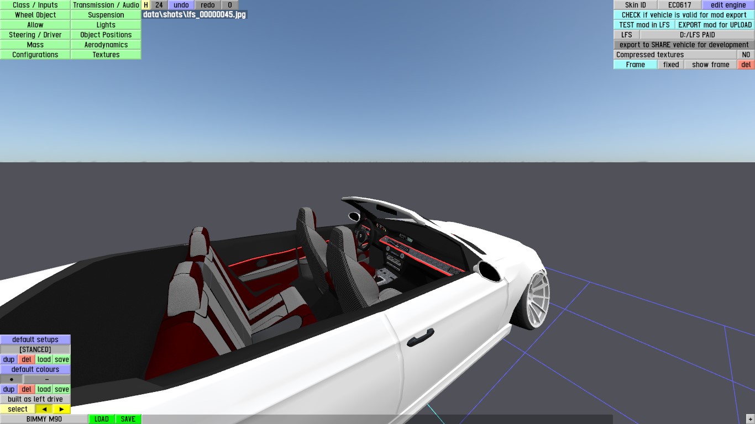Delete the setup using del below STANCED
Viewport: 755px width, 424px height.
coord(27,359)
